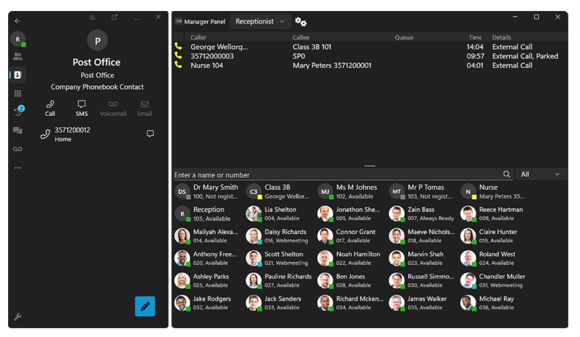Select Zain Bass contact tile
Viewport: 580px width, 337px height.
[422, 214]
